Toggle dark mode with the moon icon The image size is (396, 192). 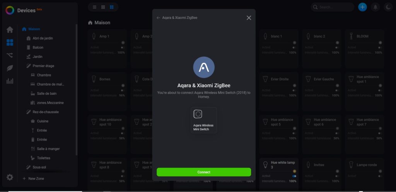pos(387,7)
